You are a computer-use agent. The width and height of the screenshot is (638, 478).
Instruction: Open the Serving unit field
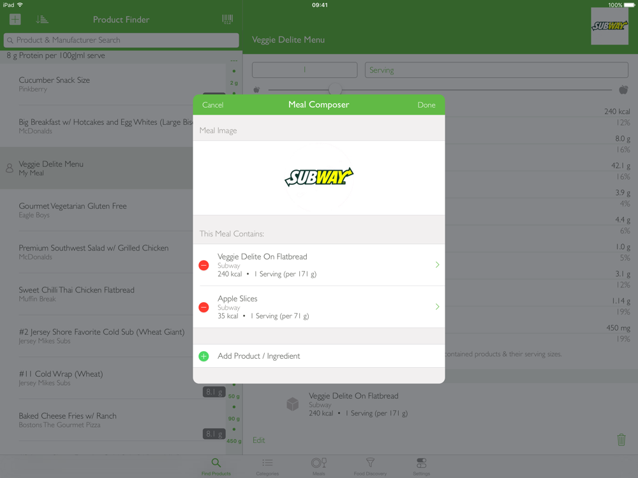(x=496, y=70)
